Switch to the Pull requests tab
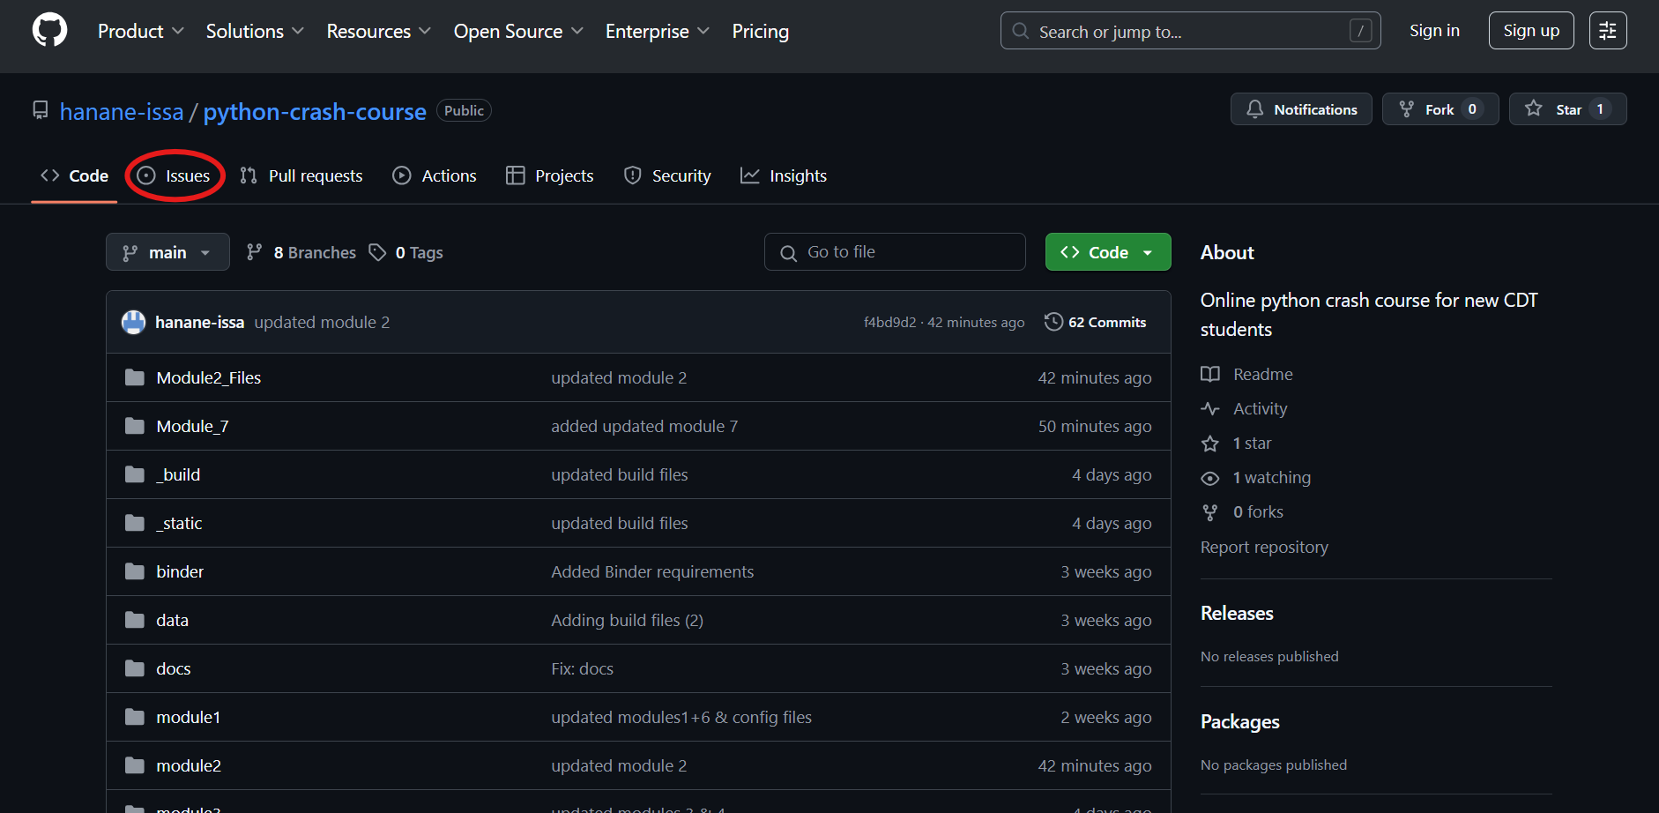1659x813 pixels. tap(314, 175)
